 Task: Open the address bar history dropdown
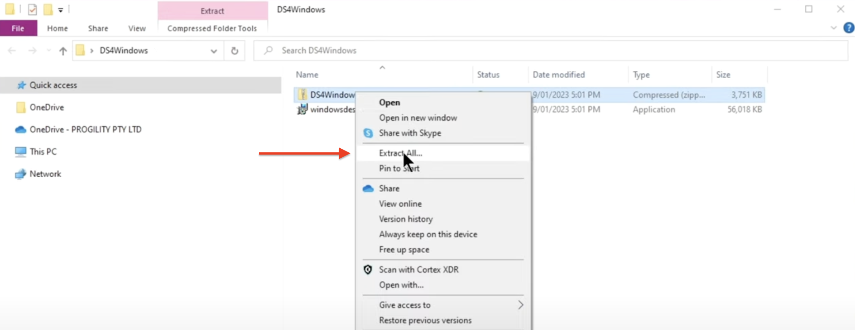(214, 51)
